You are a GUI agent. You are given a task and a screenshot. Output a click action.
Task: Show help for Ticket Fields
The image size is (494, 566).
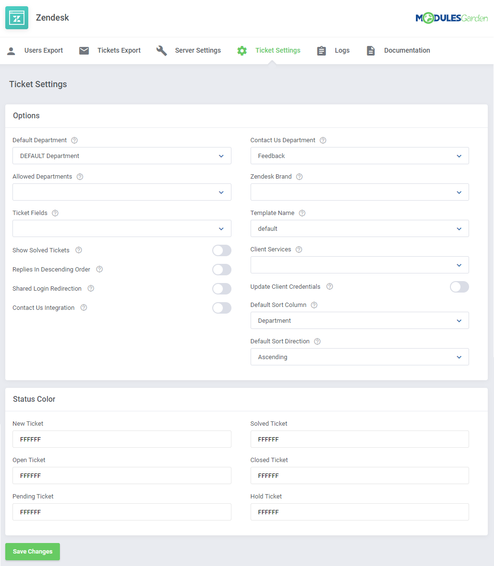(55, 214)
